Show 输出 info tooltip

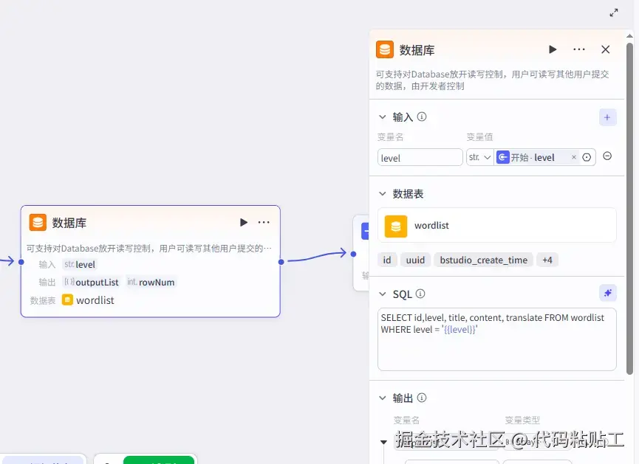[x=422, y=398]
